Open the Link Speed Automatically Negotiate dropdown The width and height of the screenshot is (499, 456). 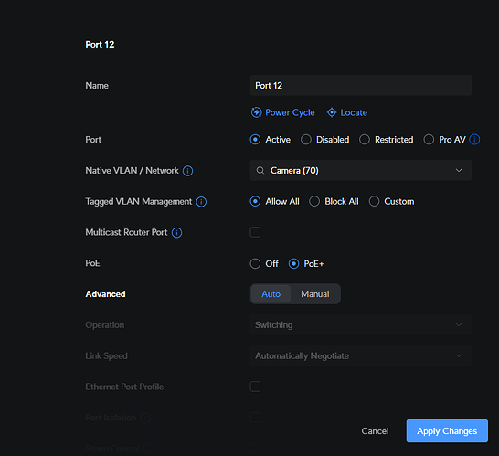[x=361, y=355]
